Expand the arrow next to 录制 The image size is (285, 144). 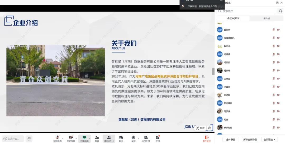(139, 138)
